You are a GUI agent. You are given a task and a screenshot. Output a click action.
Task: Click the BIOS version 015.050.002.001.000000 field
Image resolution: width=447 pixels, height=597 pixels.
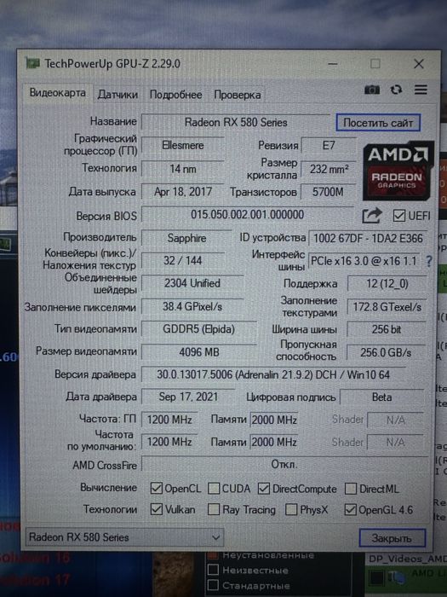click(x=248, y=215)
